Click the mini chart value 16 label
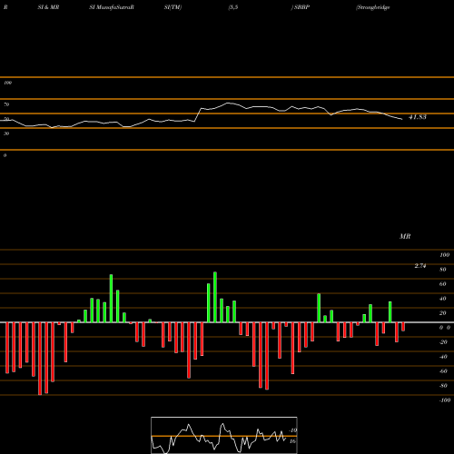 (292, 441)
